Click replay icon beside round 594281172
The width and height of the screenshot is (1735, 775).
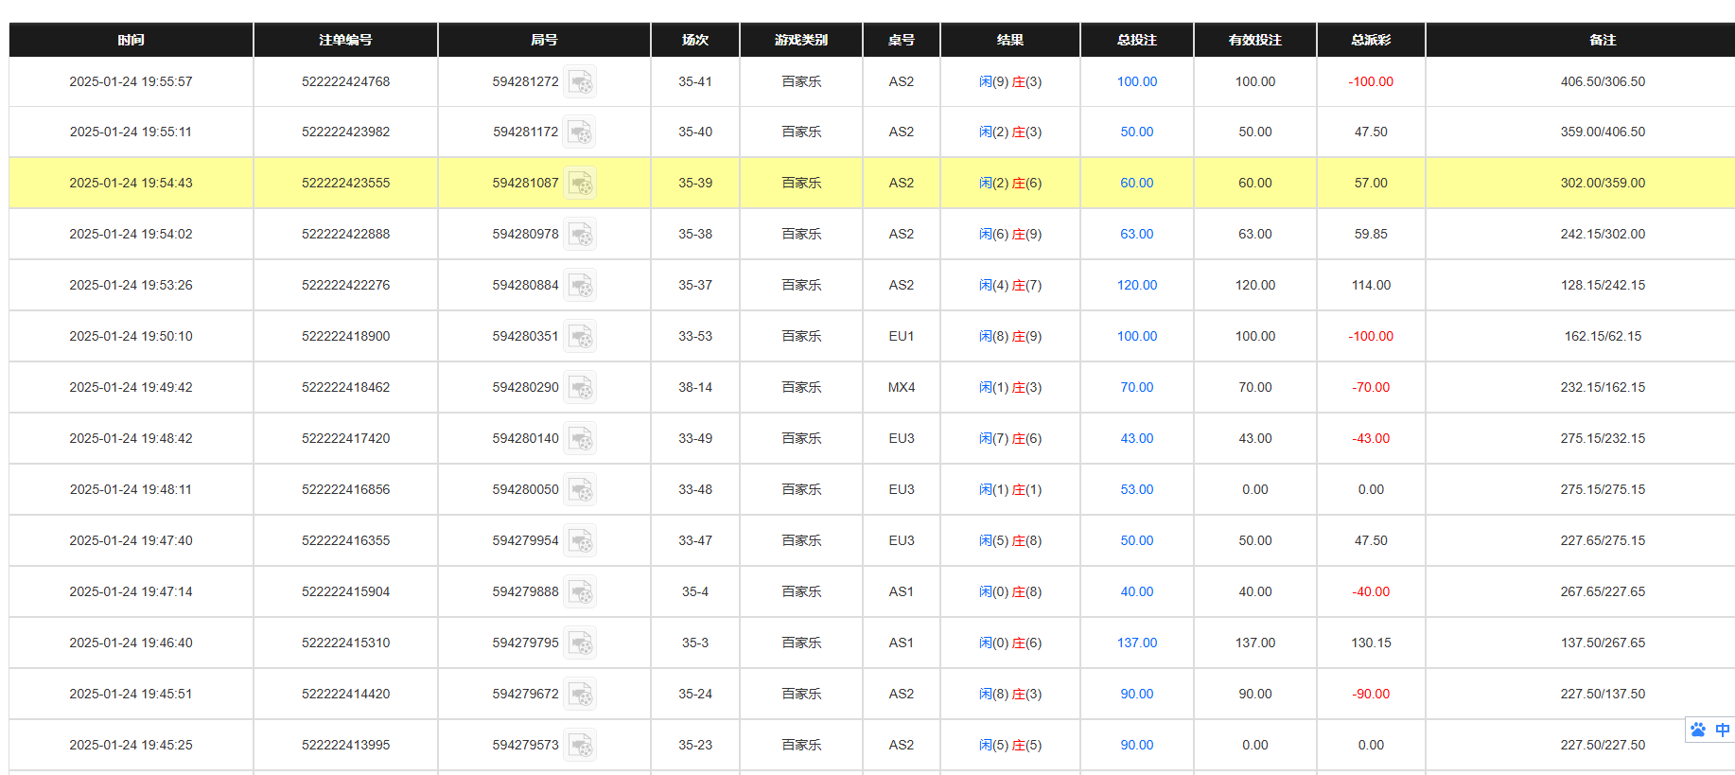[580, 132]
